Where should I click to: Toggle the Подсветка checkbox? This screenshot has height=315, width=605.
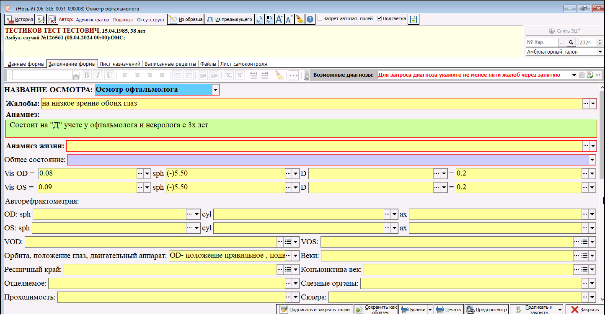point(380,18)
